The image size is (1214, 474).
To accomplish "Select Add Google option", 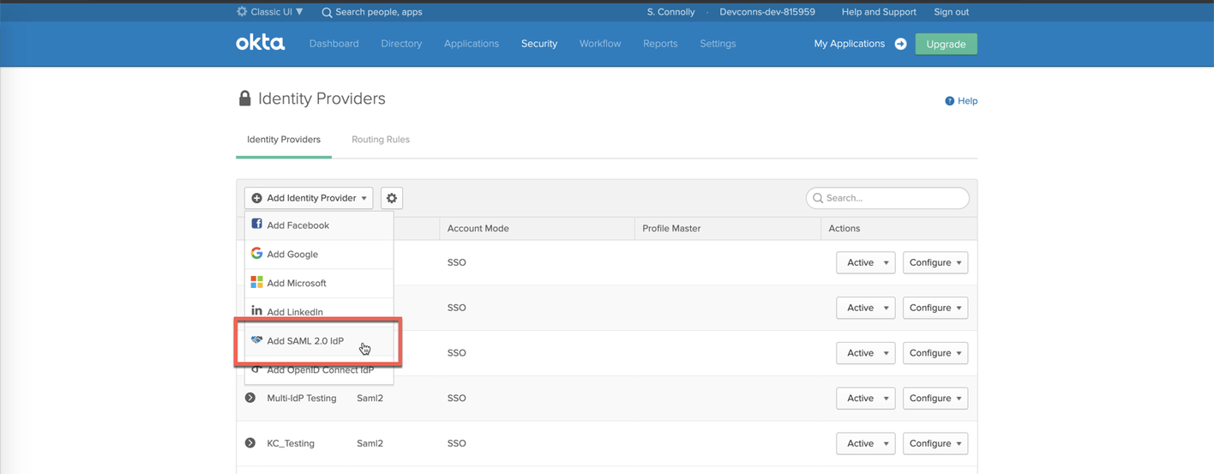I will point(319,255).
